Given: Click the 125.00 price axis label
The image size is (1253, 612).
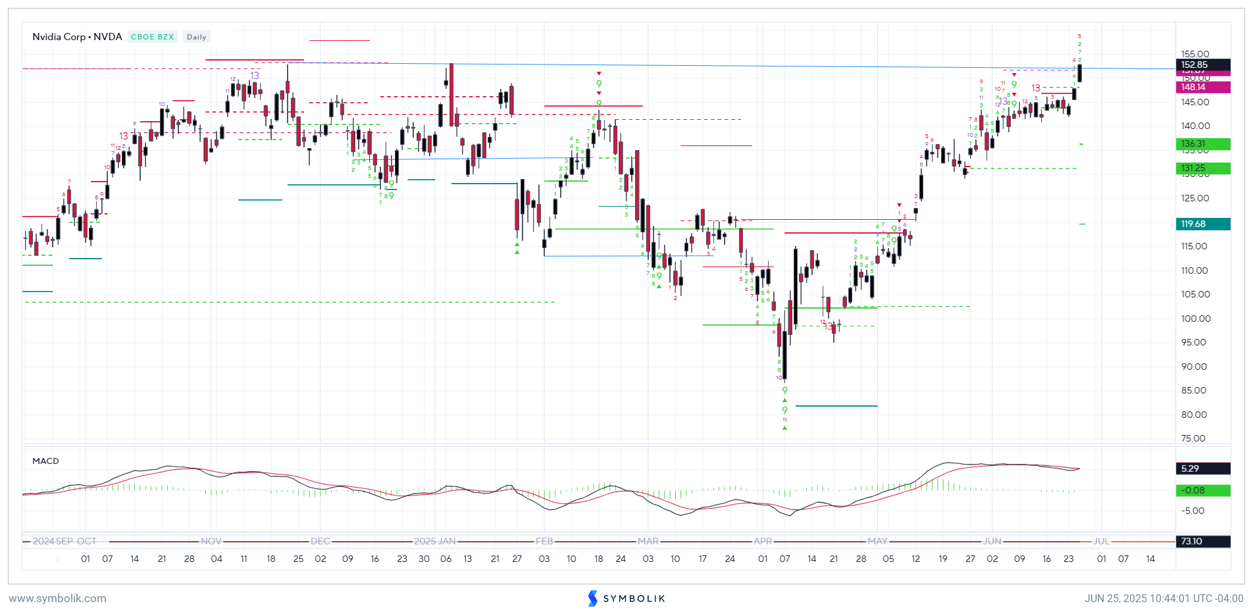Looking at the screenshot, I should 1195,198.
